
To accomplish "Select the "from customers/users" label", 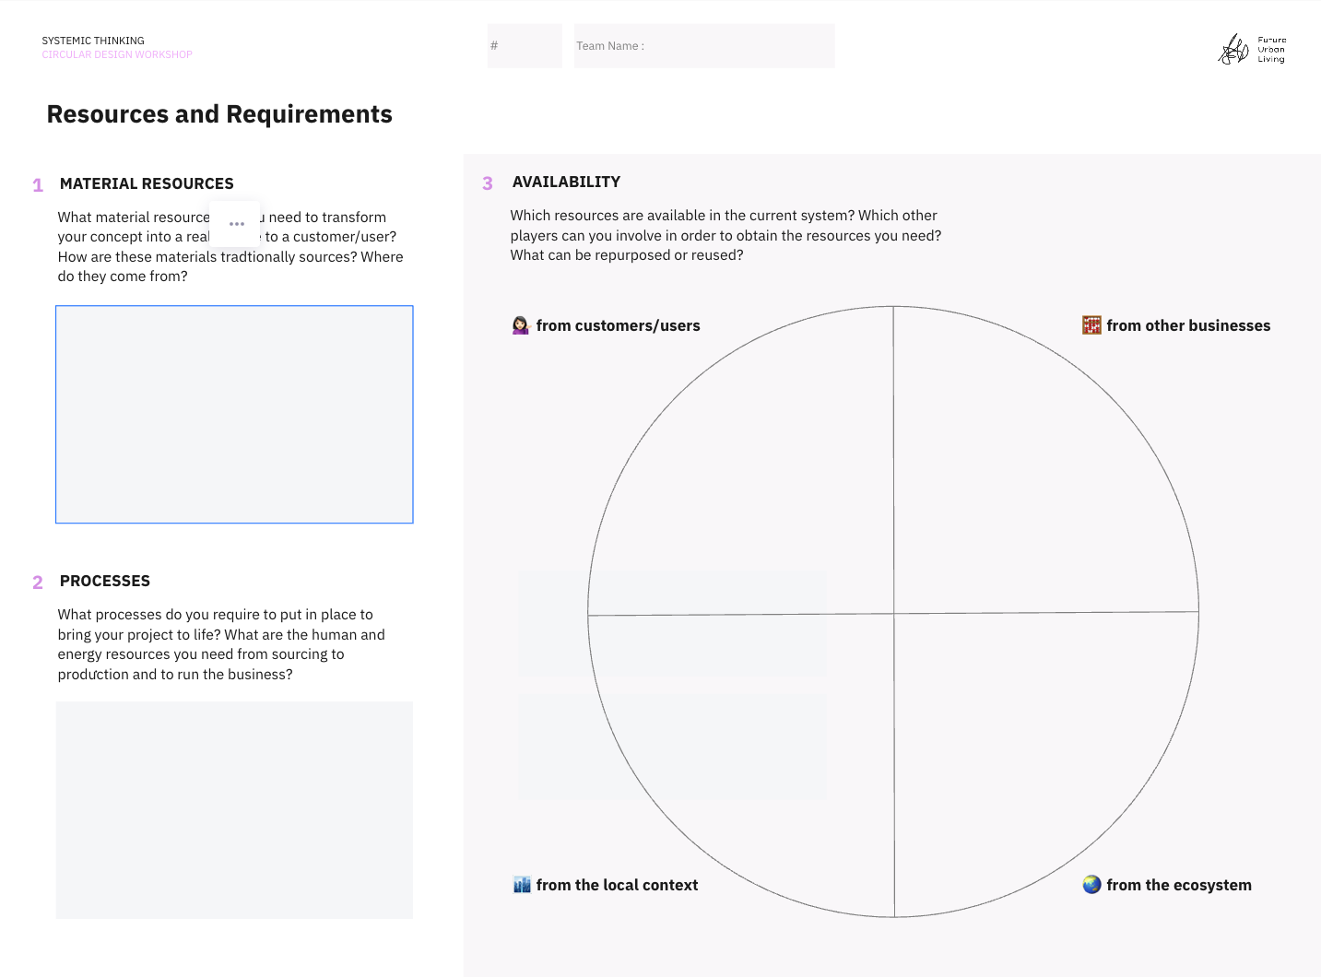I will coord(618,325).
